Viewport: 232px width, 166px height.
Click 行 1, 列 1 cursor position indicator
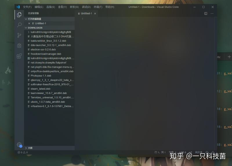[160, 152]
